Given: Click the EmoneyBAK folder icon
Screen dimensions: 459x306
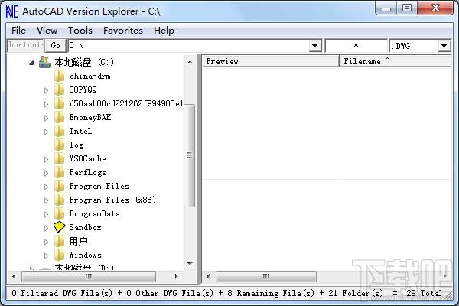Looking at the screenshot, I should [x=59, y=117].
